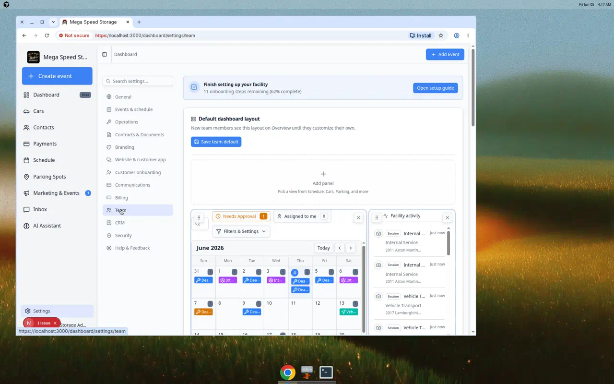Click the green Vehicle event on June 13
Screen dimensions: 614x384
click(x=349, y=312)
